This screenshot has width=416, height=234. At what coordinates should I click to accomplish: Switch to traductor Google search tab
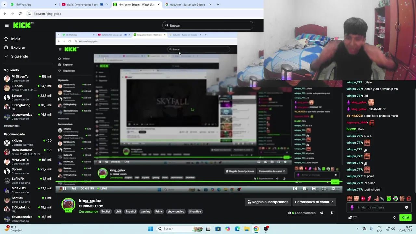[188, 5]
